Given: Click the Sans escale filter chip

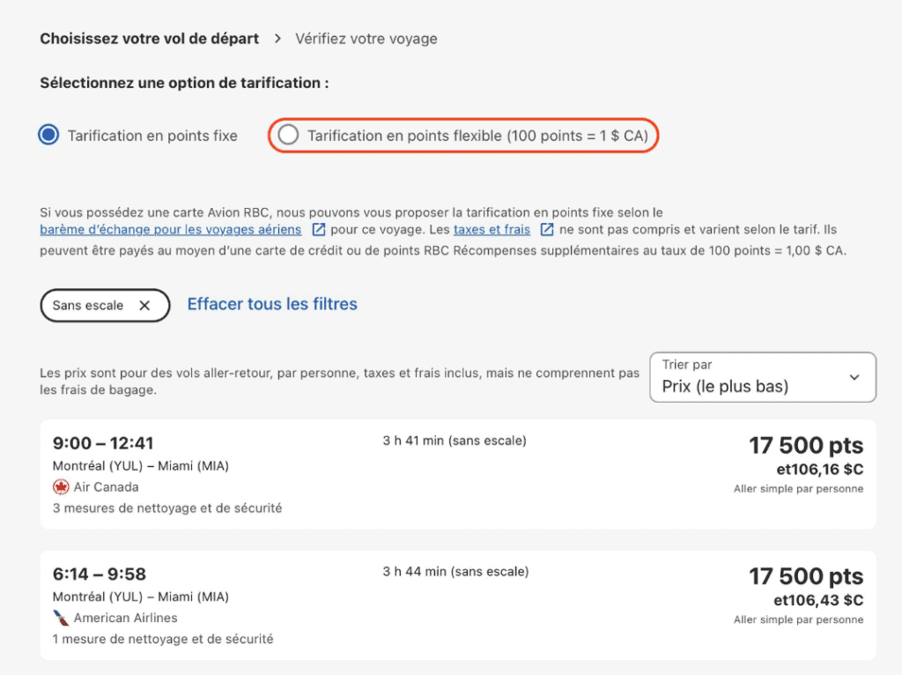Looking at the screenshot, I should (x=88, y=306).
